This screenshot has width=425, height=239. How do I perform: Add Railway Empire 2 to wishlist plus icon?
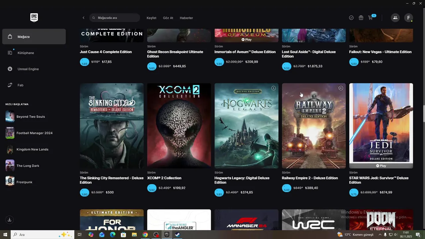(x=341, y=88)
